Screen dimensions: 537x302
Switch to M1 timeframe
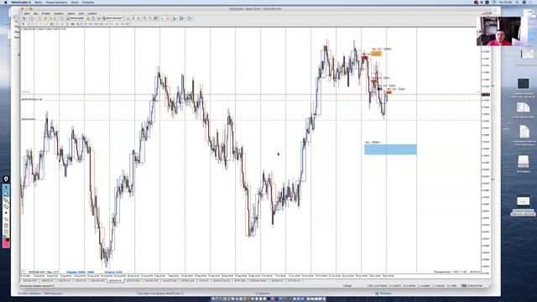pyautogui.click(x=86, y=24)
